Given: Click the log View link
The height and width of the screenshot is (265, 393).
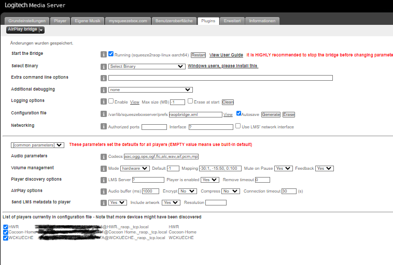Looking at the screenshot, I should 135,102.
